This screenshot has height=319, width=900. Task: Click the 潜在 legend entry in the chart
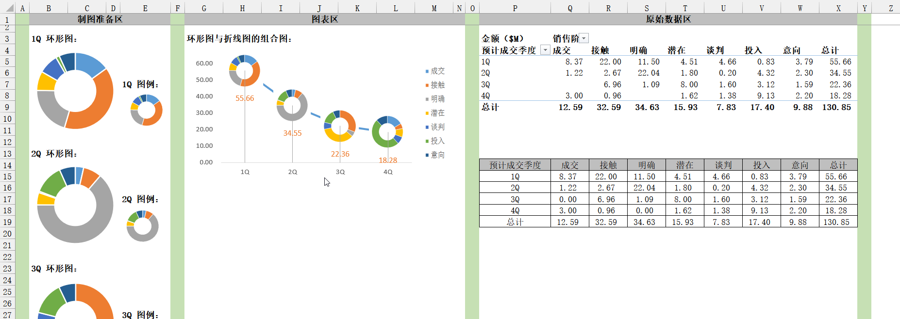435,113
